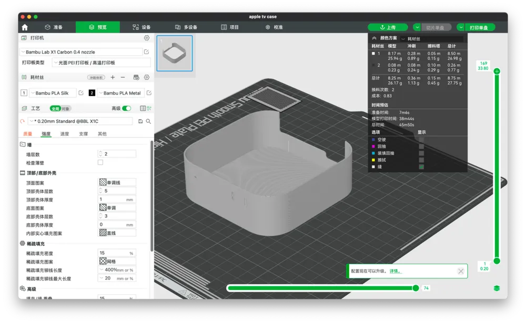Open printer settings gear icon

pos(147,38)
